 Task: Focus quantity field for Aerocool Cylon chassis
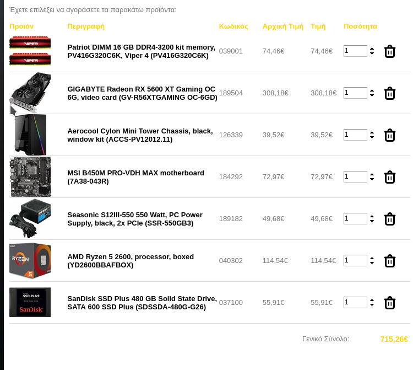(x=355, y=135)
